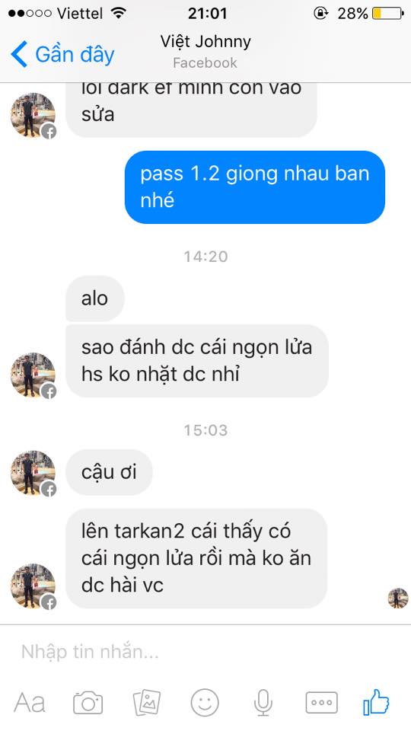The height and width of the screenshot is (731, 411).
Task: Open the more options three-dots icon
Action: [x=321, y=703]
